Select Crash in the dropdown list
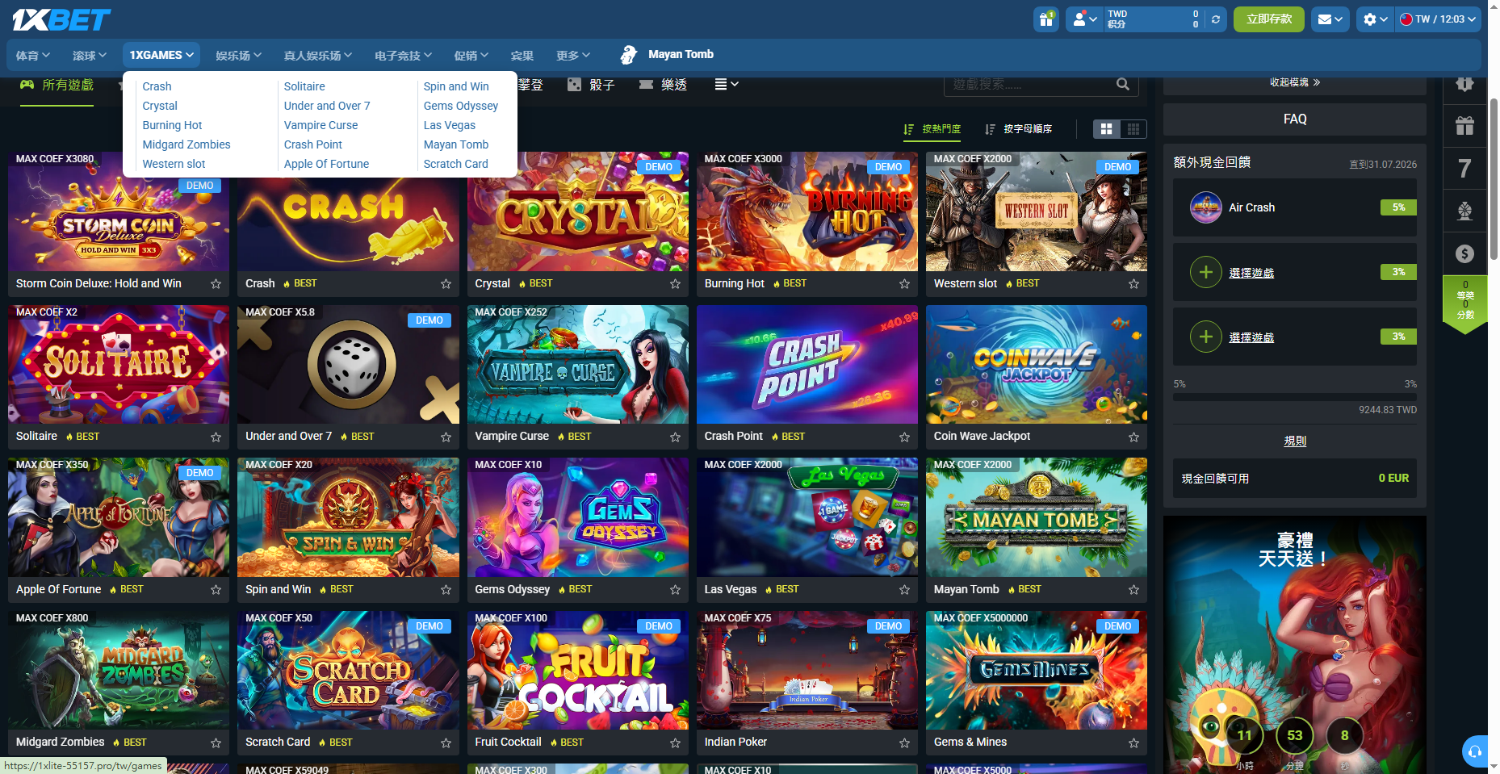Screen dimensions: 1500x774 click(157, 86)
